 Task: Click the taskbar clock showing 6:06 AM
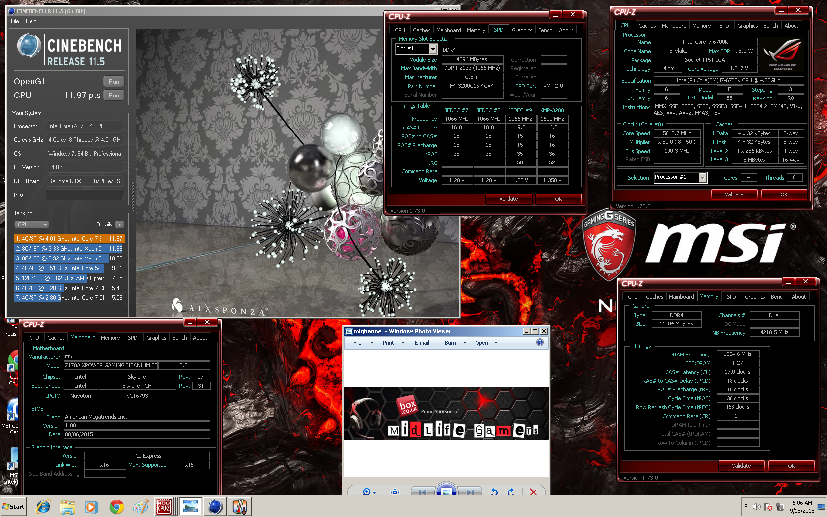click(802, 506)
